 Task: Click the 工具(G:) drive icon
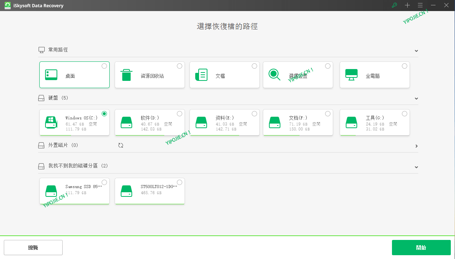351,122
